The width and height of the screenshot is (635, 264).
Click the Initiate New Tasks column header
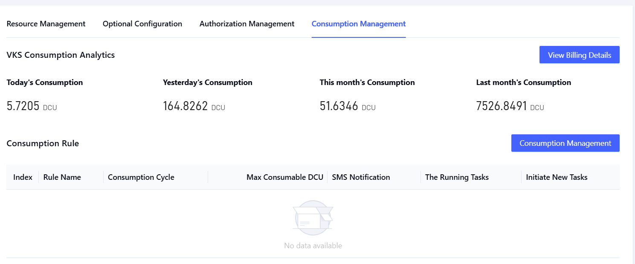point(557,177)
